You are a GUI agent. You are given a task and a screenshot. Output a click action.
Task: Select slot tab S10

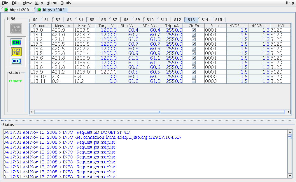click(150, 19)
